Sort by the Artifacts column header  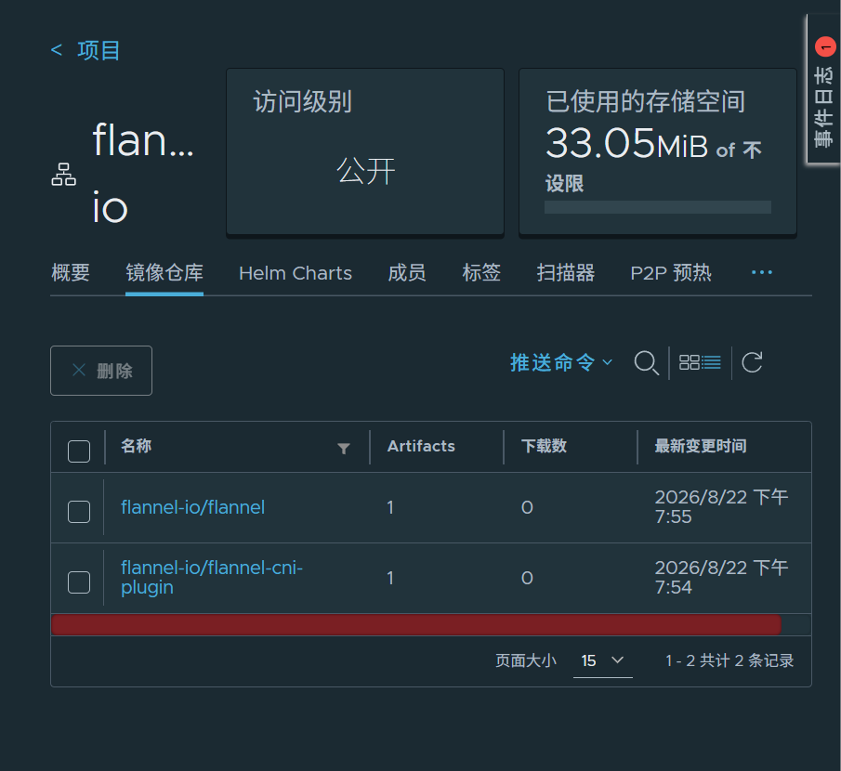pyautogui.click(x=421, y=446)
